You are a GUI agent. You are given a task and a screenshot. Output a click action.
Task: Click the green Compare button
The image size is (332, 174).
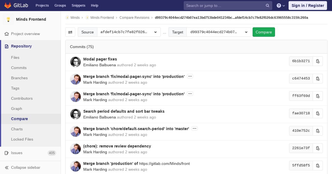264,32
